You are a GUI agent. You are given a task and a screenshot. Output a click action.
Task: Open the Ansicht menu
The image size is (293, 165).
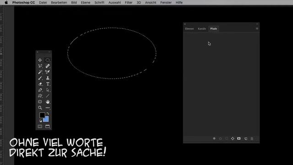point(151,3)
